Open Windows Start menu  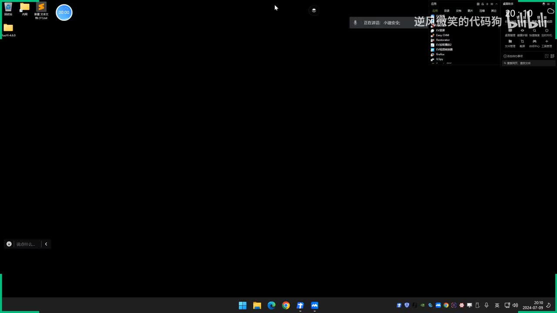[242, 305]
